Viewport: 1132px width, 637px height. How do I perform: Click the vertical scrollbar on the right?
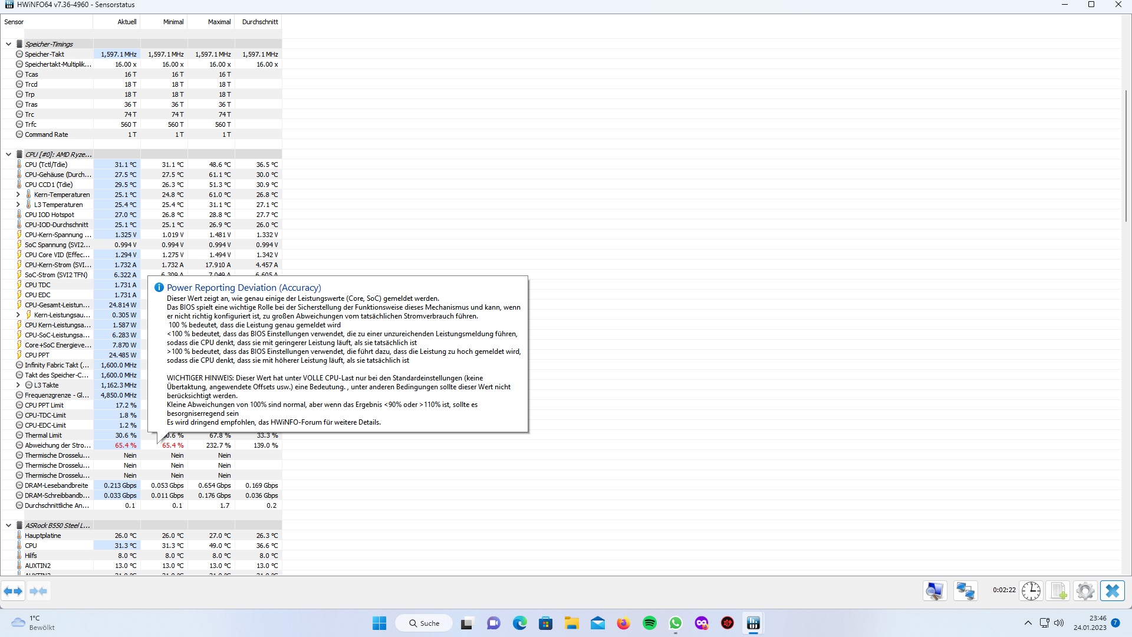1126,156
